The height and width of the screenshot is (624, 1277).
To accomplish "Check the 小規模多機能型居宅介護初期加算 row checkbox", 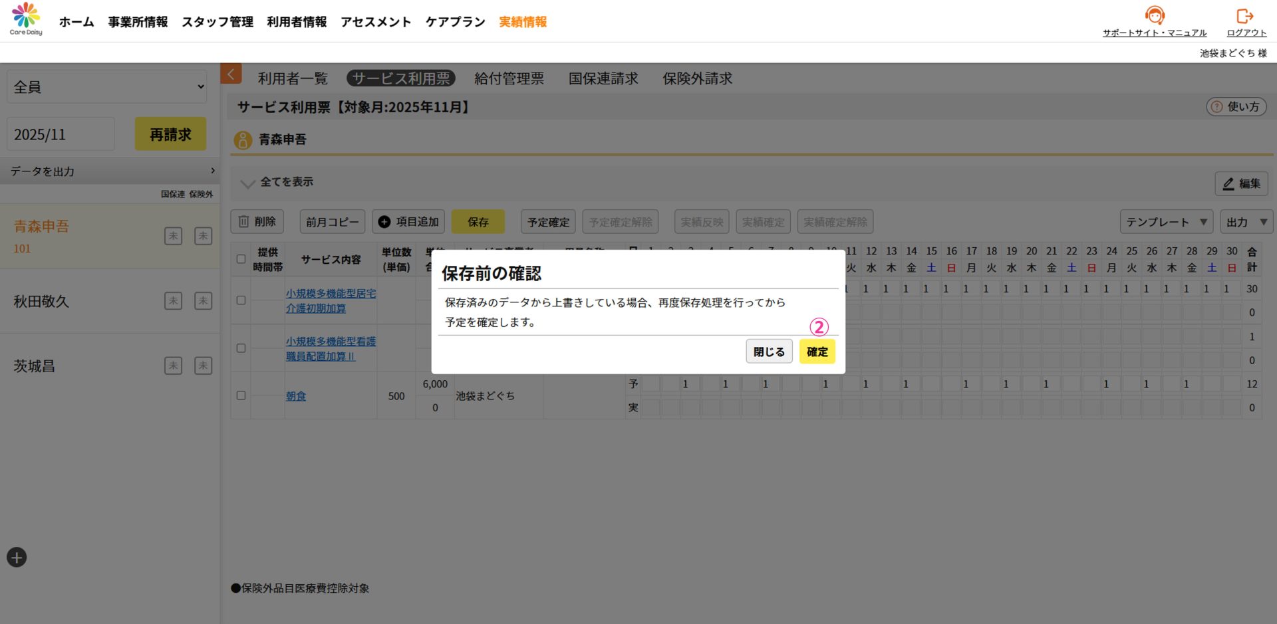I will click(x=241, y=300).
